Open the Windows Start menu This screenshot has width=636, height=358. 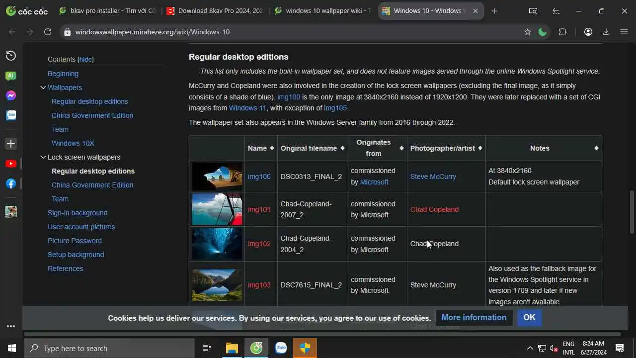(12, 348)
